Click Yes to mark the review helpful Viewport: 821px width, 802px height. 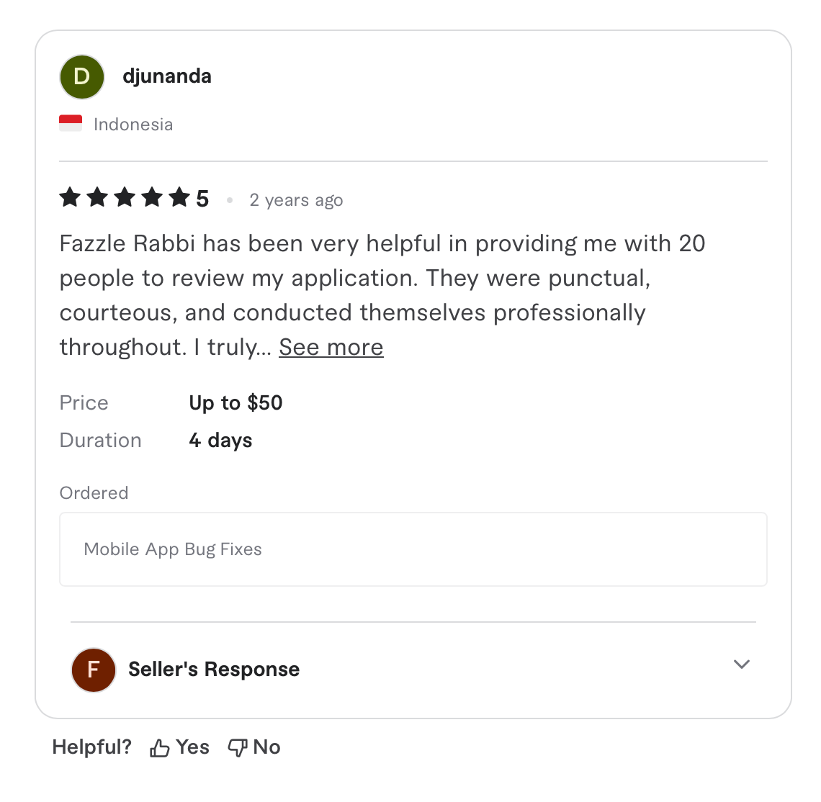[191, 747]
